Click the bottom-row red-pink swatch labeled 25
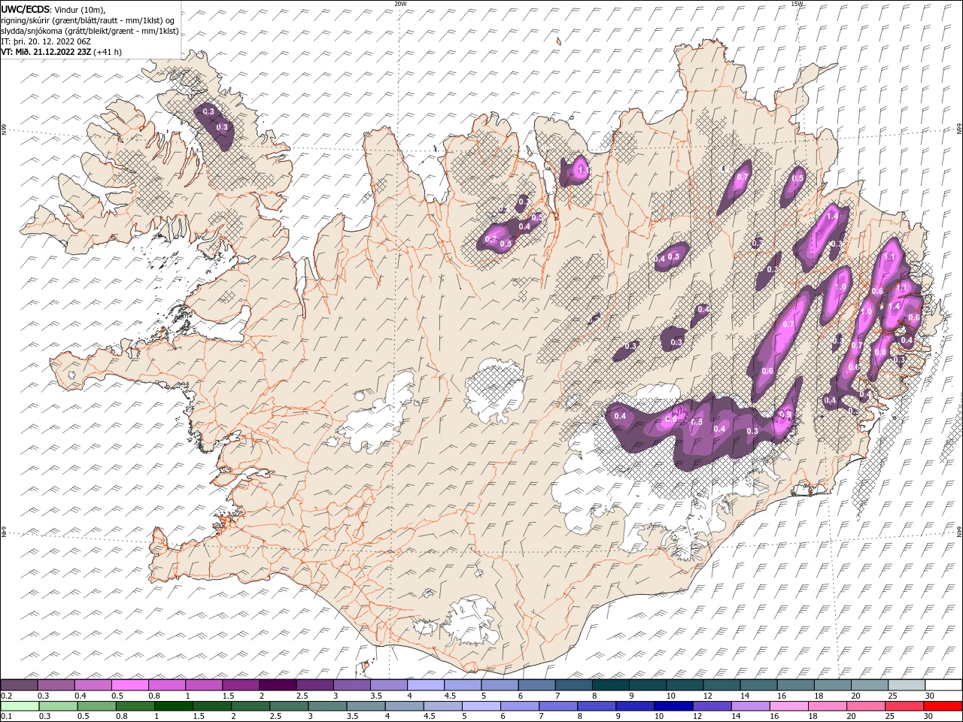Image resolution: width=963 pixels, height=722 pixels. (904, 706)
